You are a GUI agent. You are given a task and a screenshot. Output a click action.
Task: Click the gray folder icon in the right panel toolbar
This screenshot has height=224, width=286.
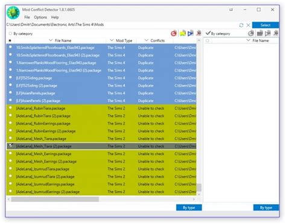tap(259, 33)
